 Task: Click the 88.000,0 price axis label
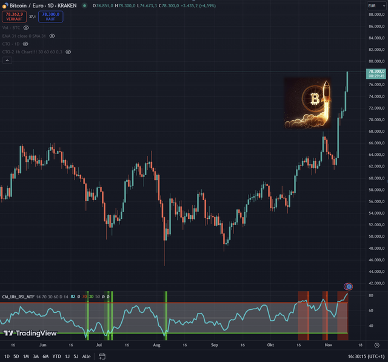(x=376, y=15)
